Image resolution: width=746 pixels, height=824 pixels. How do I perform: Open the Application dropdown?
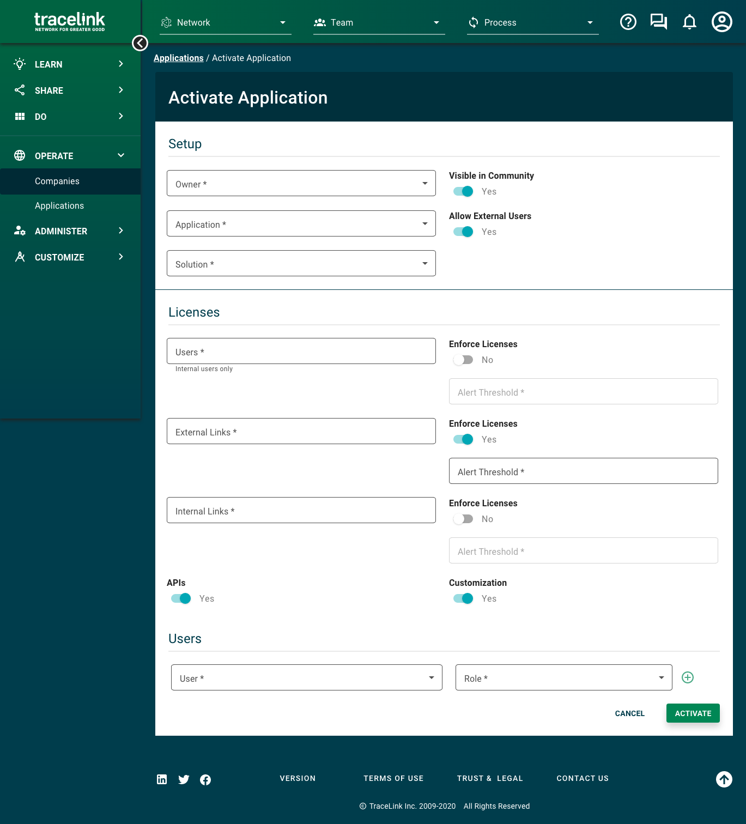(301, 223)
